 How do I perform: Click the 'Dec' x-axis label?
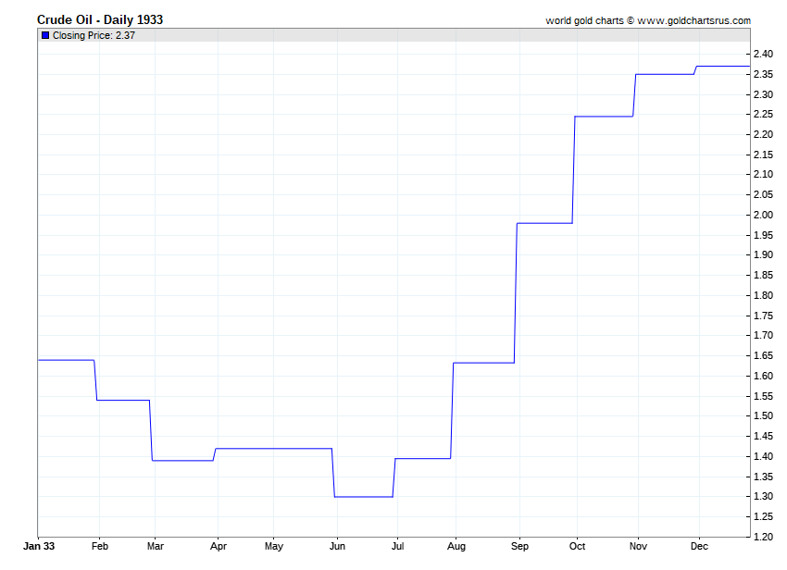pyautogui.click(x=699, y=546)
